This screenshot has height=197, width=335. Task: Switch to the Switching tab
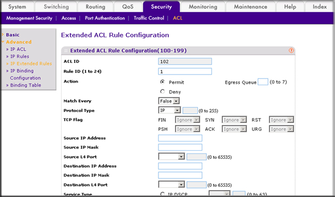tap(56, 6)
